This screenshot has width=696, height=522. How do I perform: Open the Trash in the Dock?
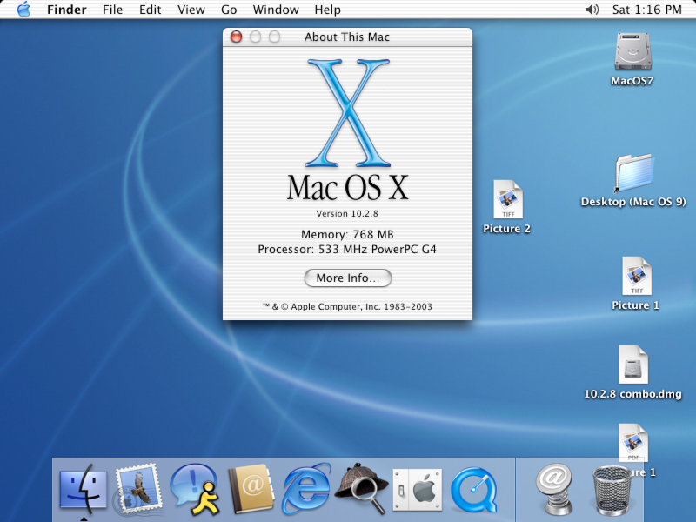[612, 490]
